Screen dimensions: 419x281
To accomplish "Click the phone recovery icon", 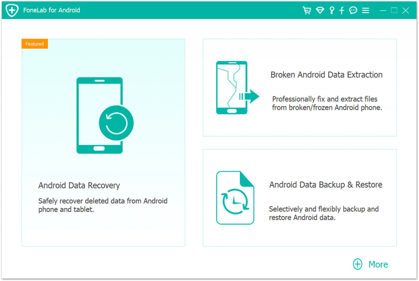I will click(105, 116).
